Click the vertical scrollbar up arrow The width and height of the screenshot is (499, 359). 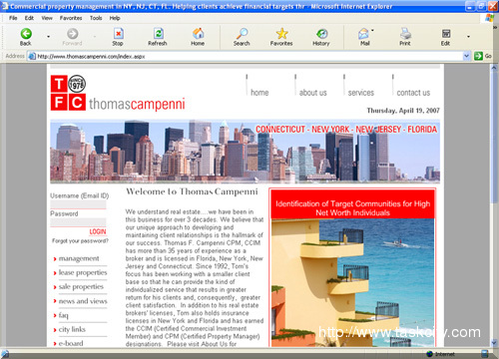[x=494, y=68]
